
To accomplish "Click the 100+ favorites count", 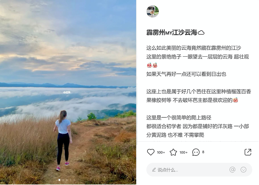I will [183, 152].
